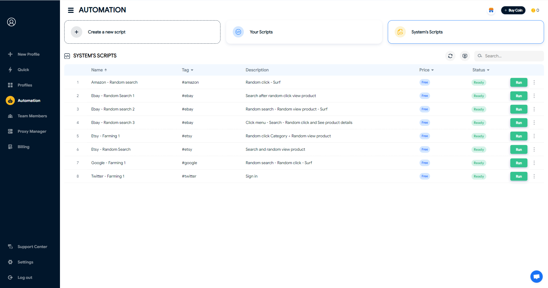Open the Price filter dropdown
This screenshot has width=548, height=288.
[427, 70]
